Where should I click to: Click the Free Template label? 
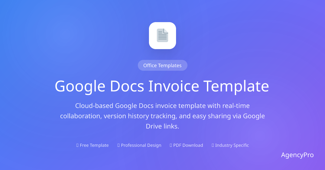(93, 145)
